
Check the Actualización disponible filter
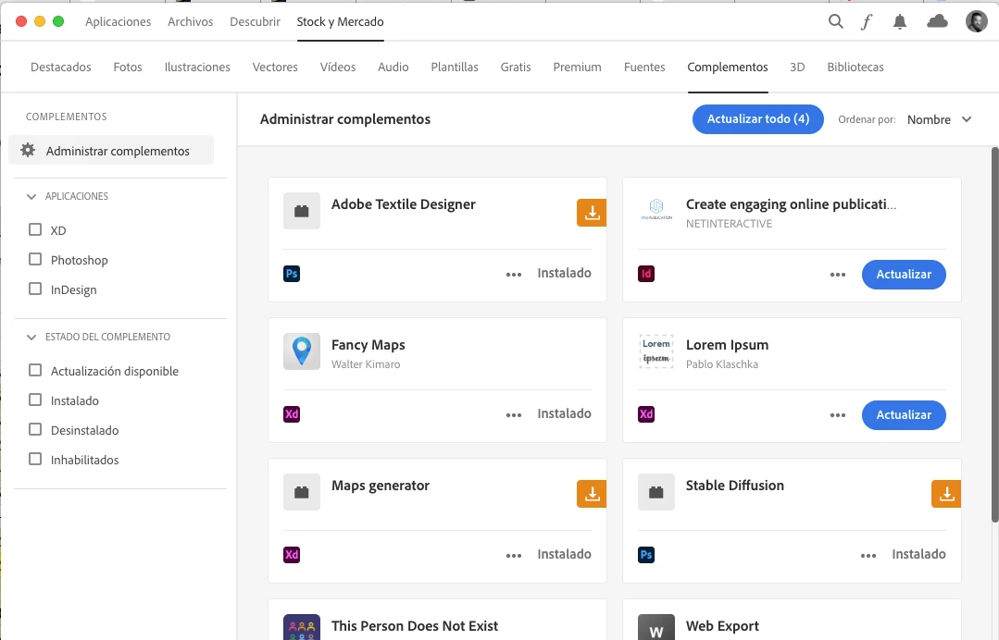click(x=35, y=370)
